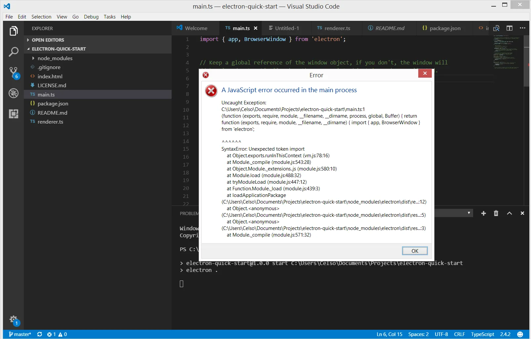This screenshot has height=339, width=531.
Task: Open the Search view in activity bar
Action: (14, 52)
